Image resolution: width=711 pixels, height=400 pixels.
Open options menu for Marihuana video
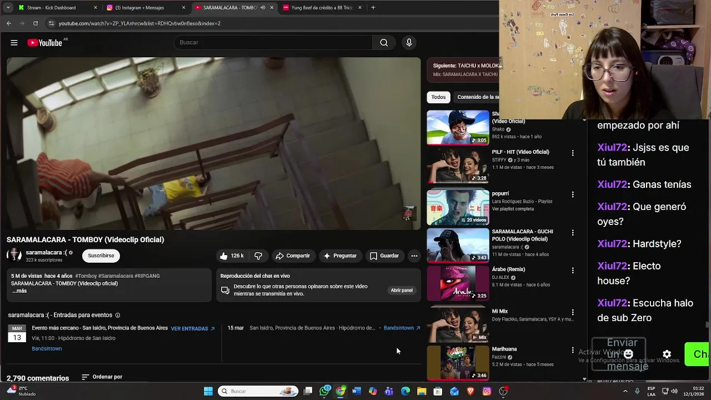[x=573, y=350]
